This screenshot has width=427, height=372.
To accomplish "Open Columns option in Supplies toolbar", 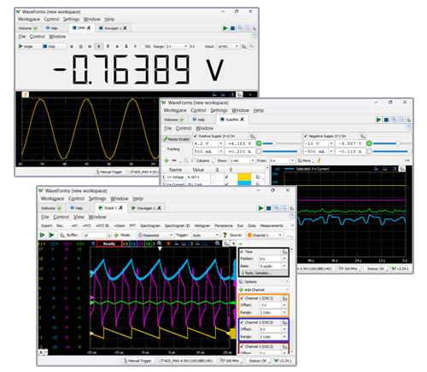I will point(202,160).
